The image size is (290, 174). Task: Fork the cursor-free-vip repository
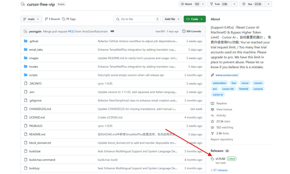219,4
